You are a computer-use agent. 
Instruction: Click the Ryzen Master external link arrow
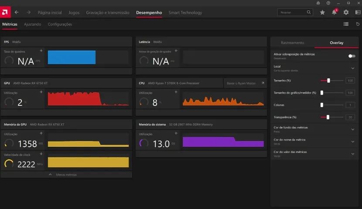coord(263,83)
